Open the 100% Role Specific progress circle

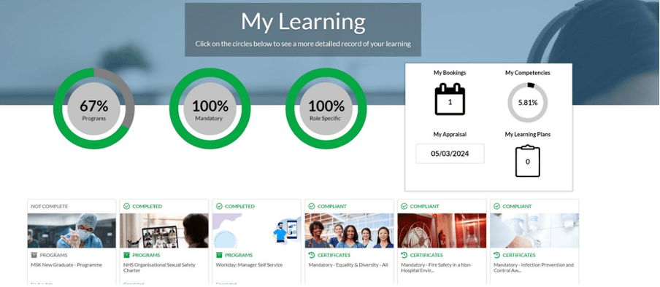pyautogui.click(x=326, y=109)
